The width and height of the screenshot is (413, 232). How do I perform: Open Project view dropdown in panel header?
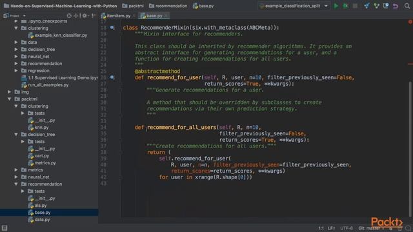coord(25,15)
